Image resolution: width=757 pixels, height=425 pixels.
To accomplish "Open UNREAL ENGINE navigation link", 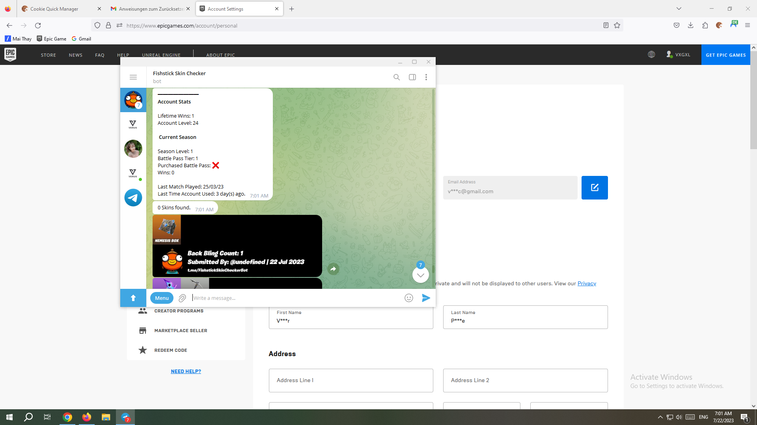I will (161, 55).
